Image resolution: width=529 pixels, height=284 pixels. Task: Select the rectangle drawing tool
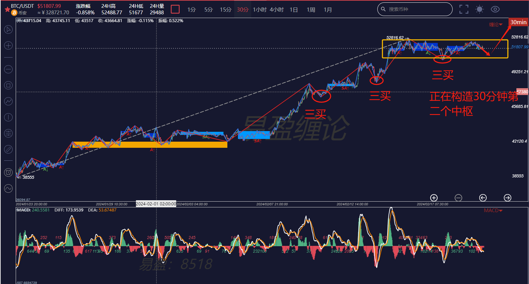click(x=8, y=85)
